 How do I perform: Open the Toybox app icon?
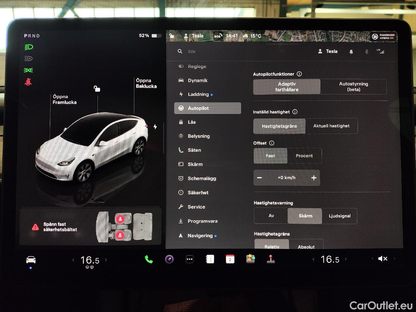tap(251, 259)
